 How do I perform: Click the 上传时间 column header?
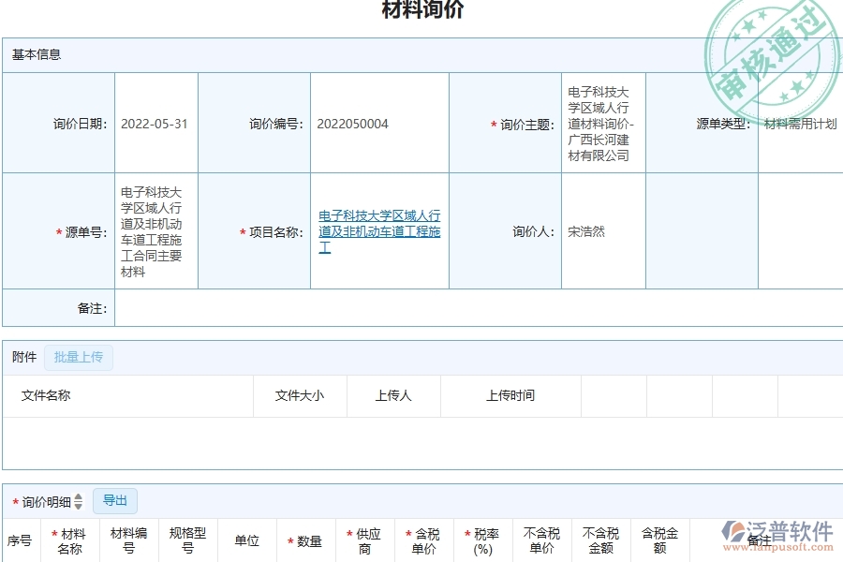pyautogui.click(x=509, y=395)
